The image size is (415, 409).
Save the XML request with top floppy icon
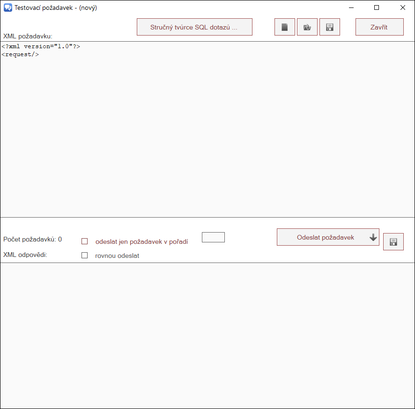(329, 27)
